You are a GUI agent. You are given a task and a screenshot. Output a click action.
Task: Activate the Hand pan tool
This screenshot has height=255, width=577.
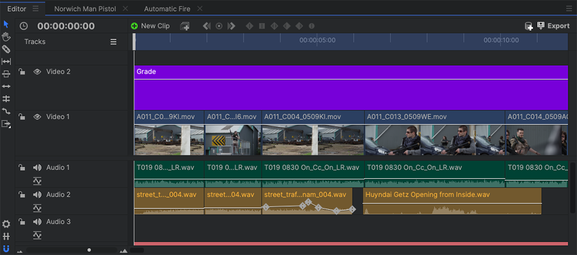tap(6, 36)
